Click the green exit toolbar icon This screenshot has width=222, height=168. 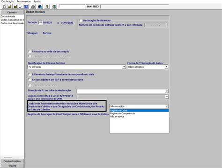tap(54, 7)
